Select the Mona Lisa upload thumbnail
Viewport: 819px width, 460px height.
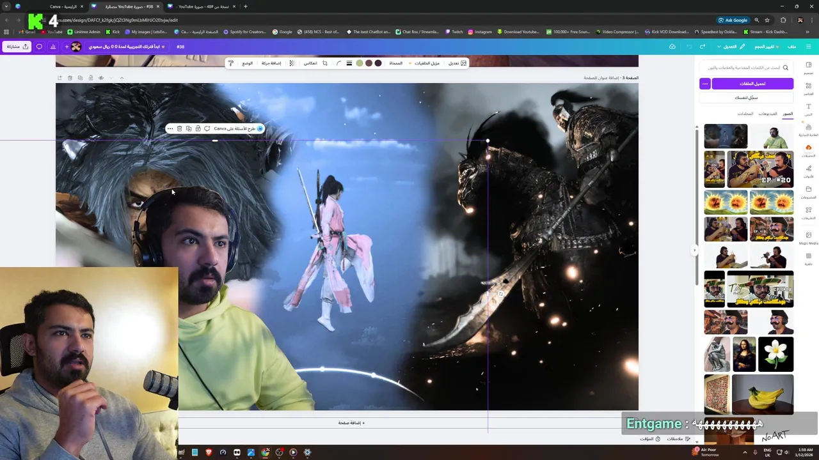click(x=744, y=354)
